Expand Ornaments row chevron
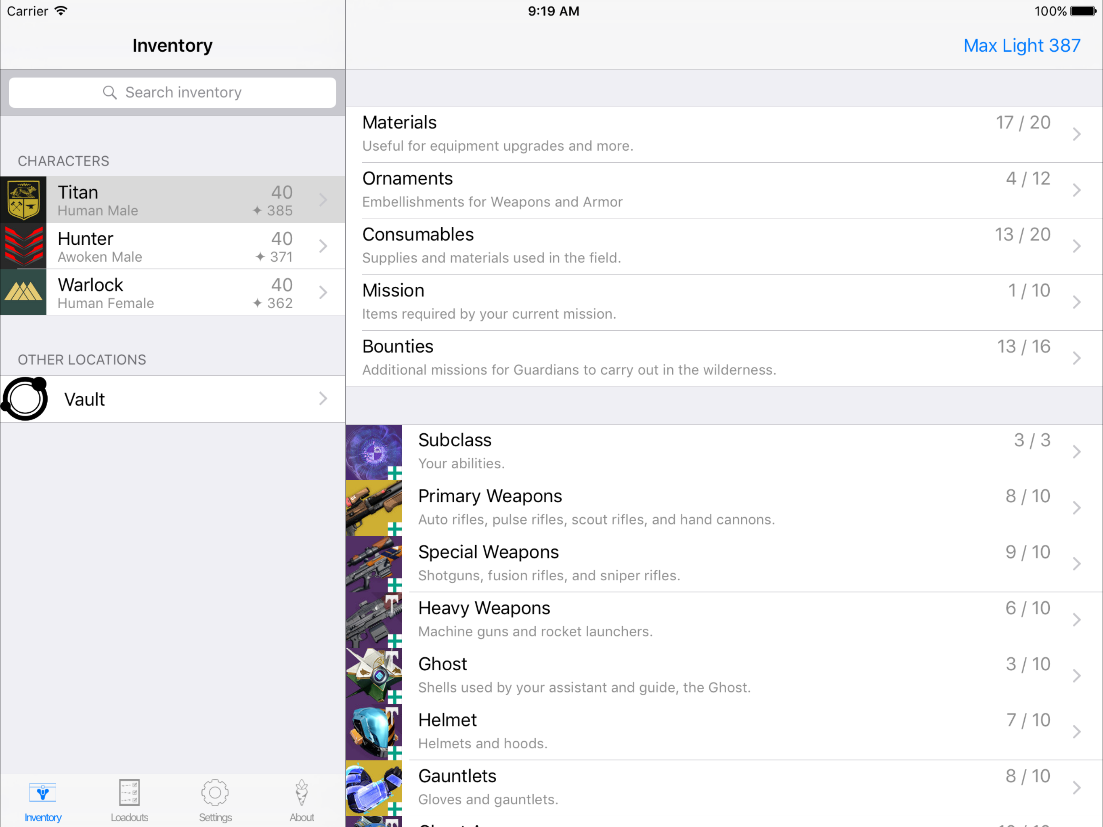1103x827 pixels. tap(1077, 190)
